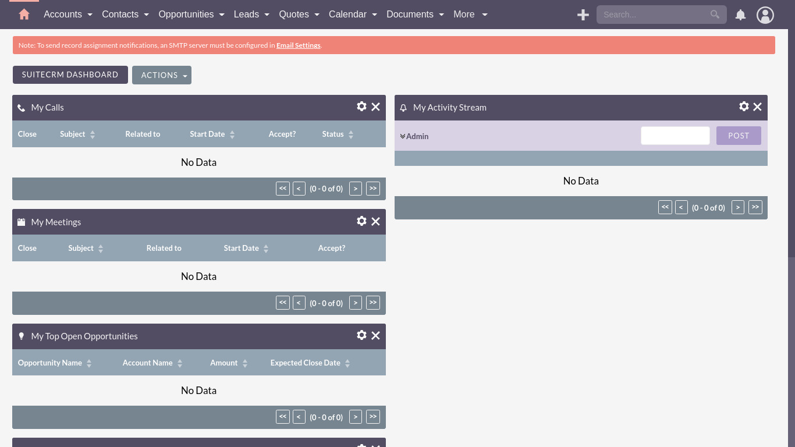Click the Home icon in navbar

click(x=24, y=15)
